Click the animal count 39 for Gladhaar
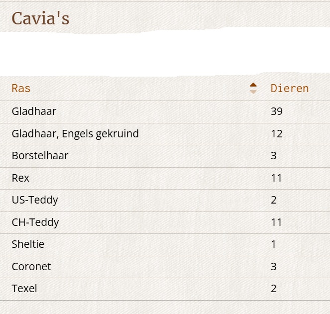The image size is (330, 314). [x=277, y=111]
